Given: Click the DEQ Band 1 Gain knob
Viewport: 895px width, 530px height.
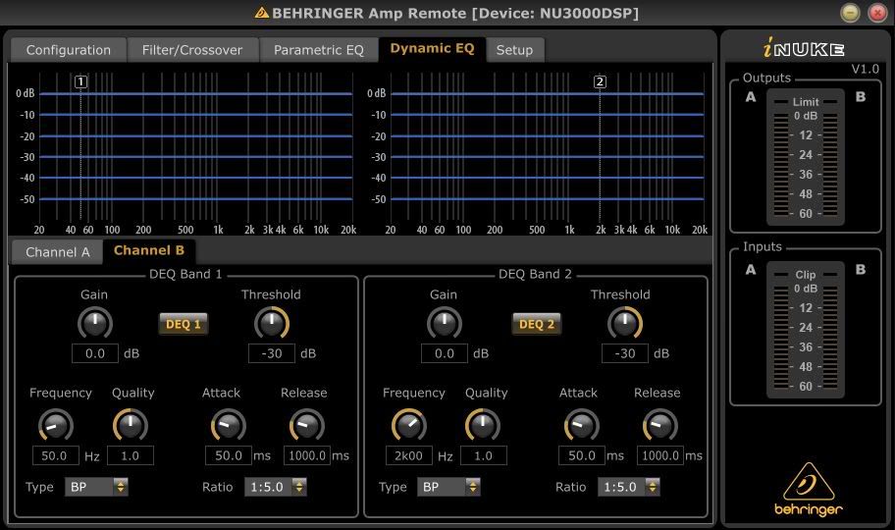Looking at the screenshot, I should tap(95, 323).
